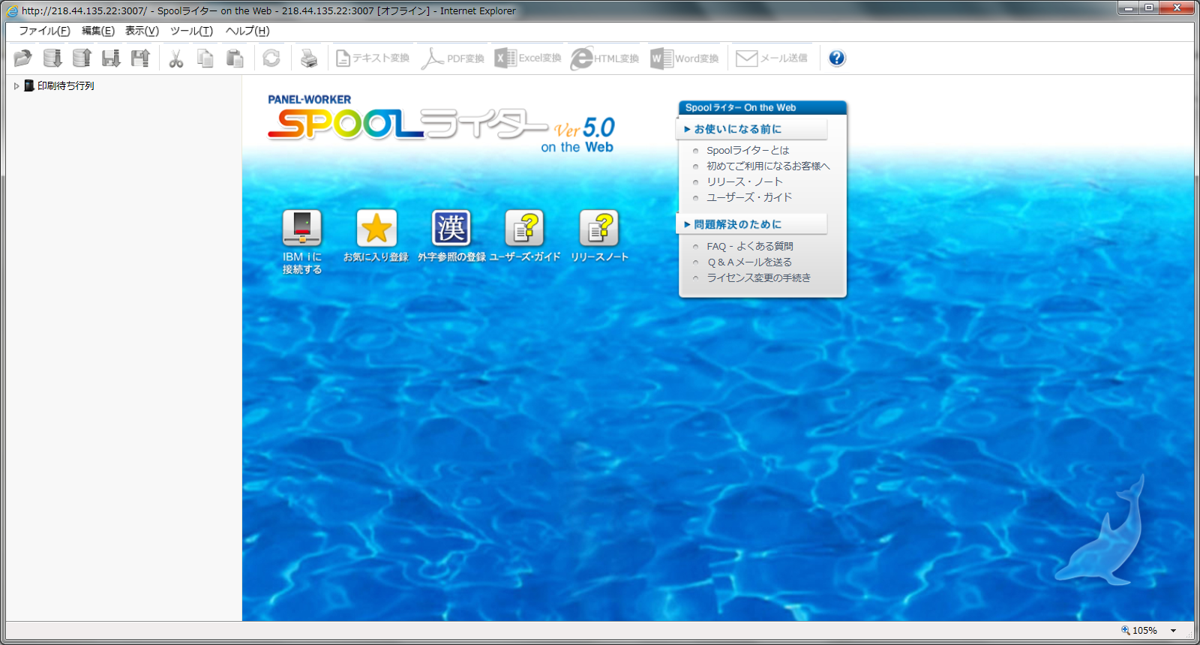This screenshot has height=645, width=1200.
Task: Open the zoom level dropdown arrow
Action: click(x=1173, y=631)
